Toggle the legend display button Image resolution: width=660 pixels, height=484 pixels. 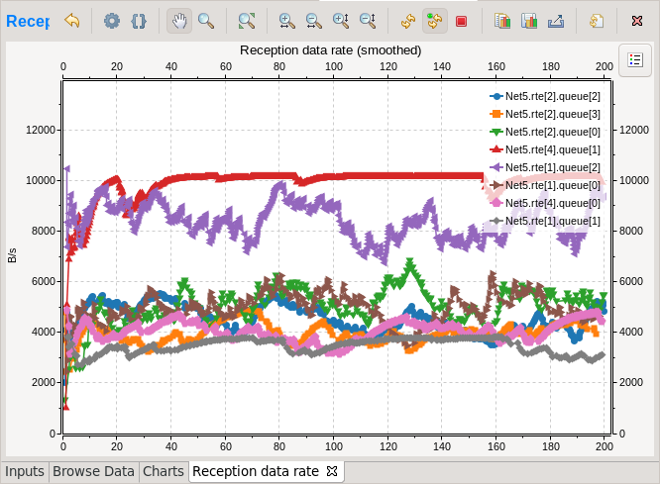[x=635, y=60]
